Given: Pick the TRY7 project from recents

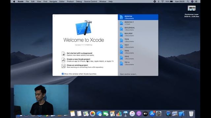Looking at the screenshot, I should pyautogui.click(x=138, y=46).
